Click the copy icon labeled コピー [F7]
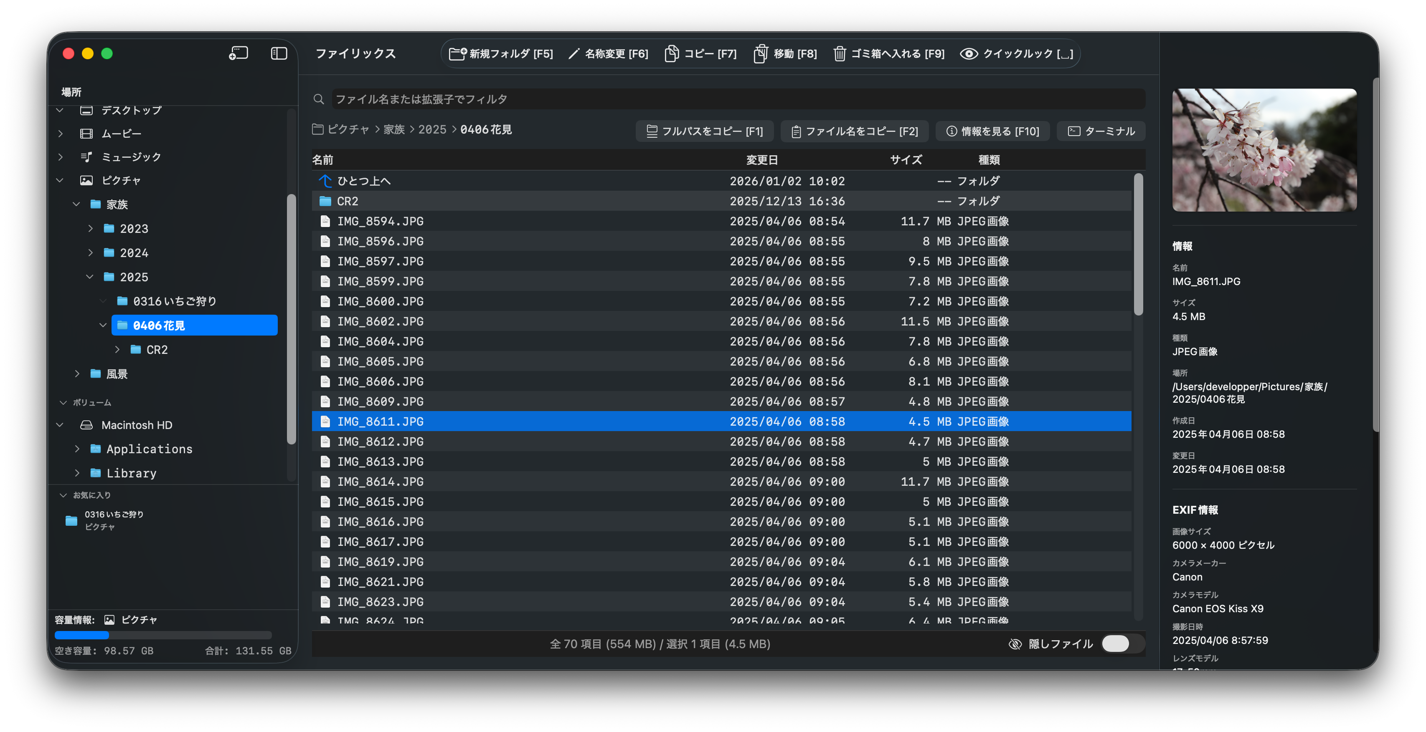1426x732 pixels. (672, 54)
